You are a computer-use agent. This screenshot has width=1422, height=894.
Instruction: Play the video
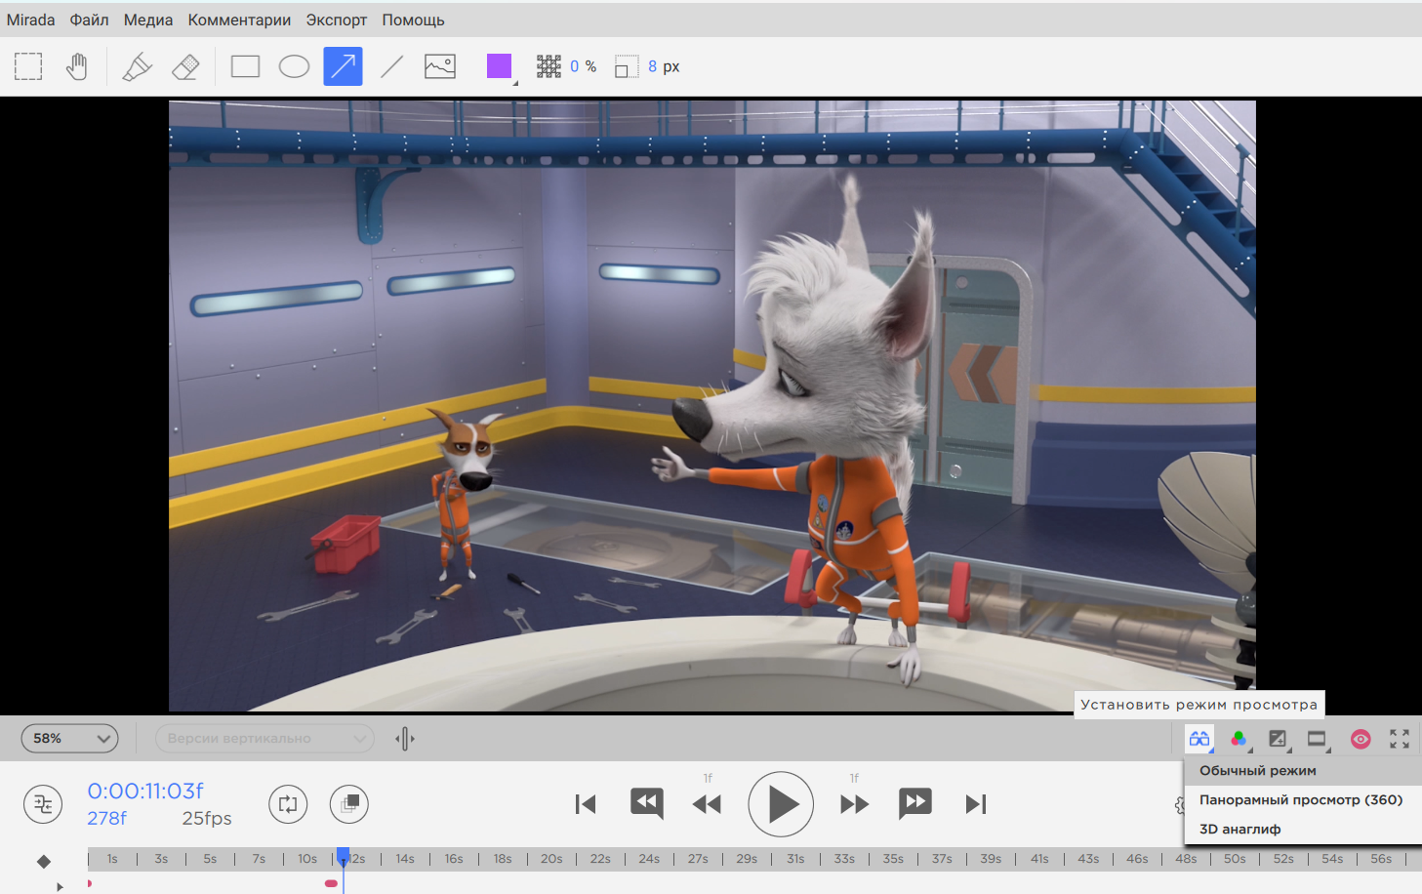click(x=781, y=804)
